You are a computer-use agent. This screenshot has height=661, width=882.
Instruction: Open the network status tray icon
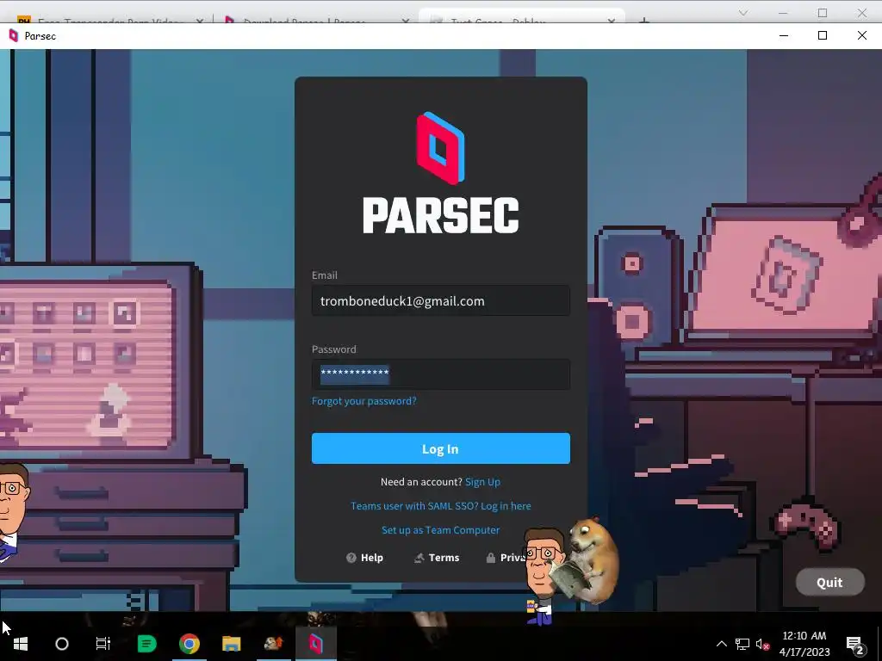point(742,644)
